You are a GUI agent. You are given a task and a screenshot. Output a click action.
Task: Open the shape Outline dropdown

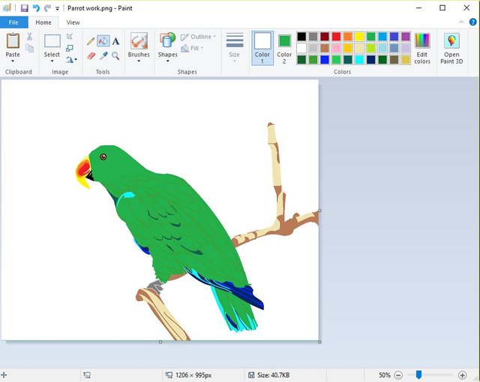click(x=198, y=37)
